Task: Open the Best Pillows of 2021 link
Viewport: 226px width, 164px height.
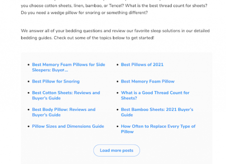Action: [x=142, y=64]
